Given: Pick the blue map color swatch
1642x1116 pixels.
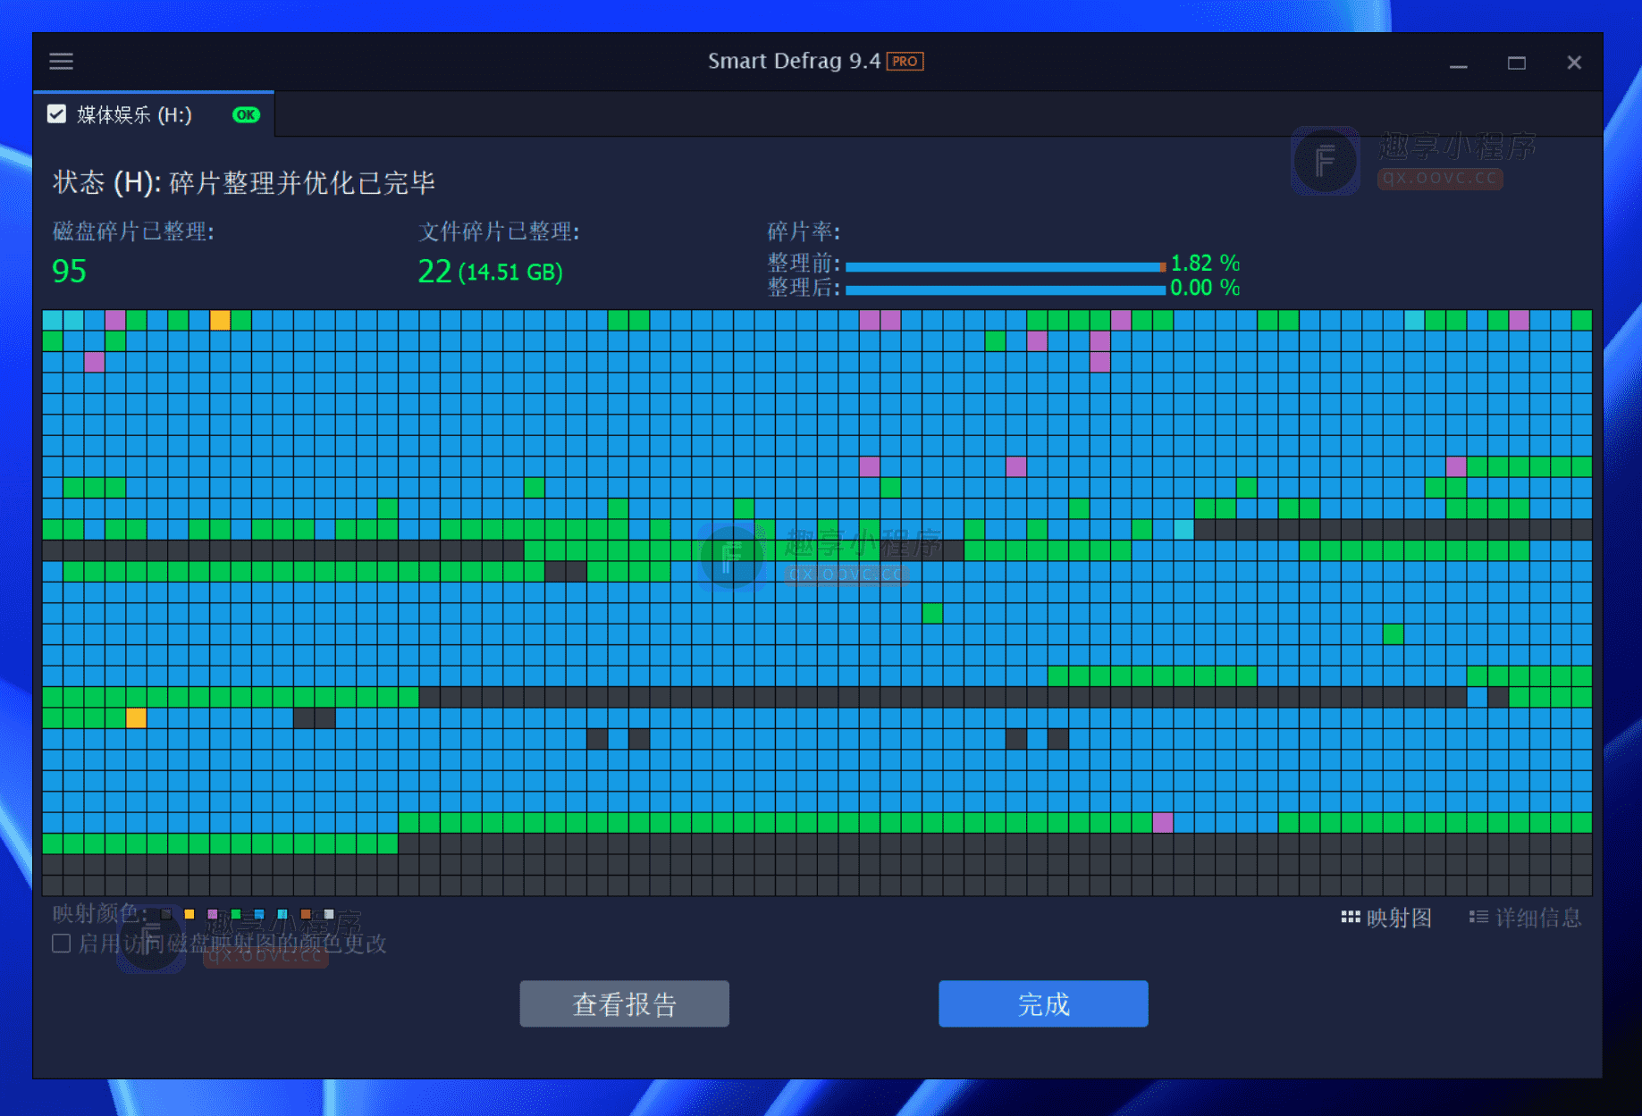Looking at the screenshot, I should (x=259, y=914).
